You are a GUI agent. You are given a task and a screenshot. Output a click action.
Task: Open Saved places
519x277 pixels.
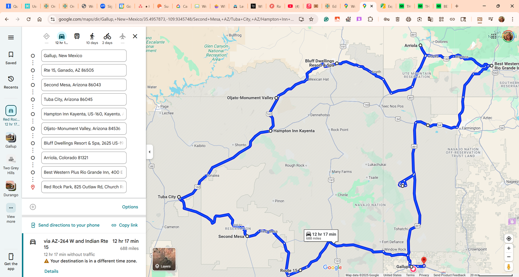[x=11, y=58]
